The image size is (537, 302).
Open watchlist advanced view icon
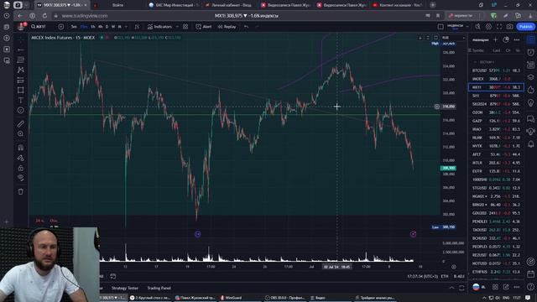(x=506, y=39)
